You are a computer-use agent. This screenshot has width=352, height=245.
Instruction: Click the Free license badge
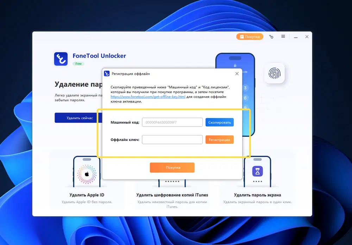78,63
